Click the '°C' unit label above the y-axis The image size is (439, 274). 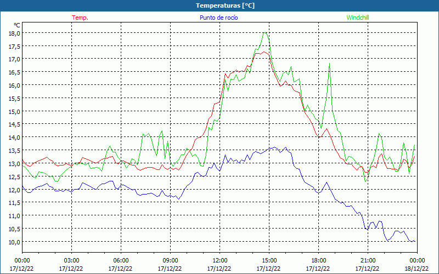[x=17, y=25]
